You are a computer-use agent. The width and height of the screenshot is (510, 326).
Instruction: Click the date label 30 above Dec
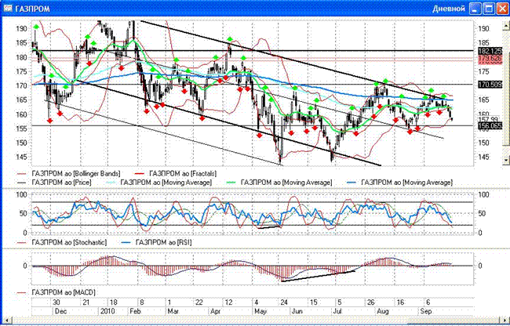56,302
